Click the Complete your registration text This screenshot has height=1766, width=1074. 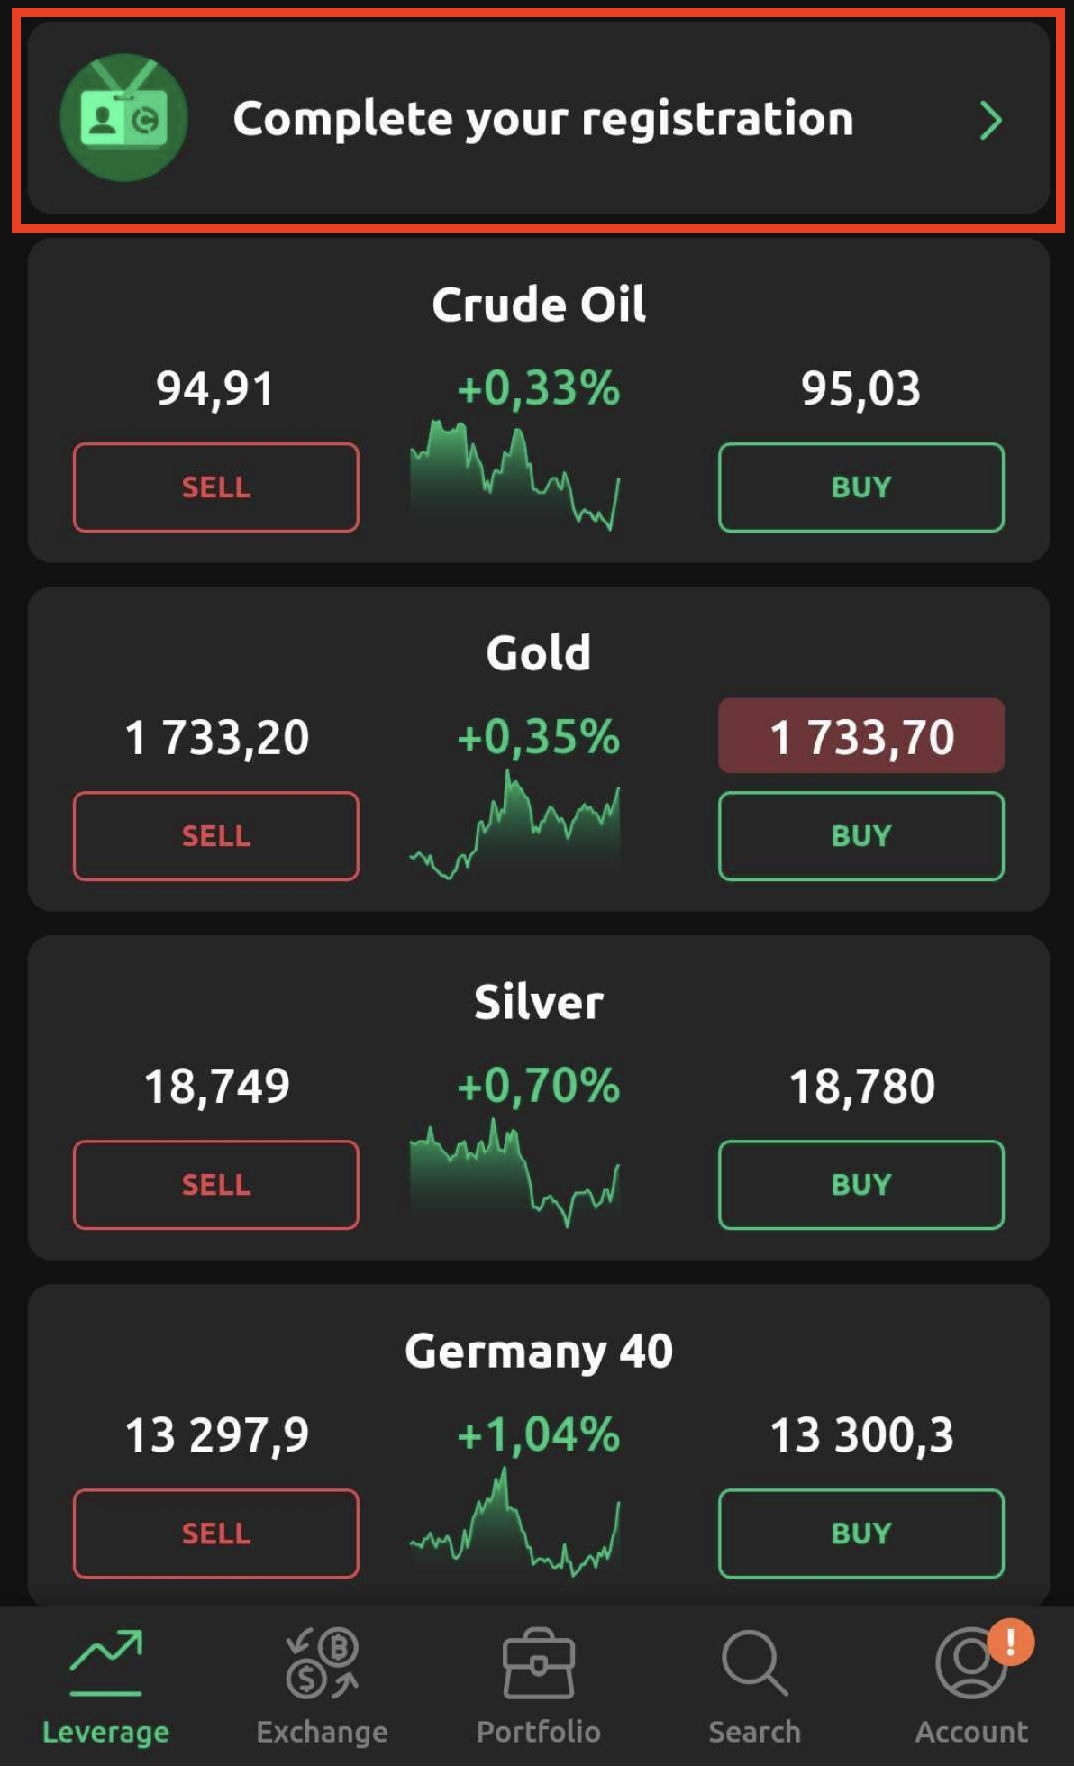click(x=543, y=119)
